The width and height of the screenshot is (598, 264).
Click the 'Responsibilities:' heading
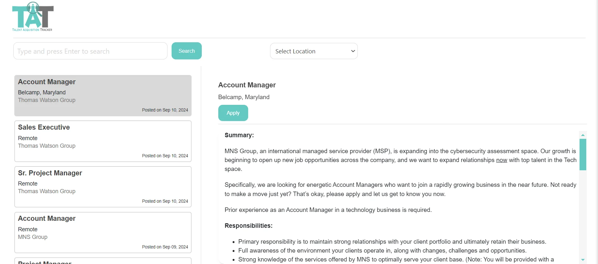pyautogui.click(x=248, y=226)
